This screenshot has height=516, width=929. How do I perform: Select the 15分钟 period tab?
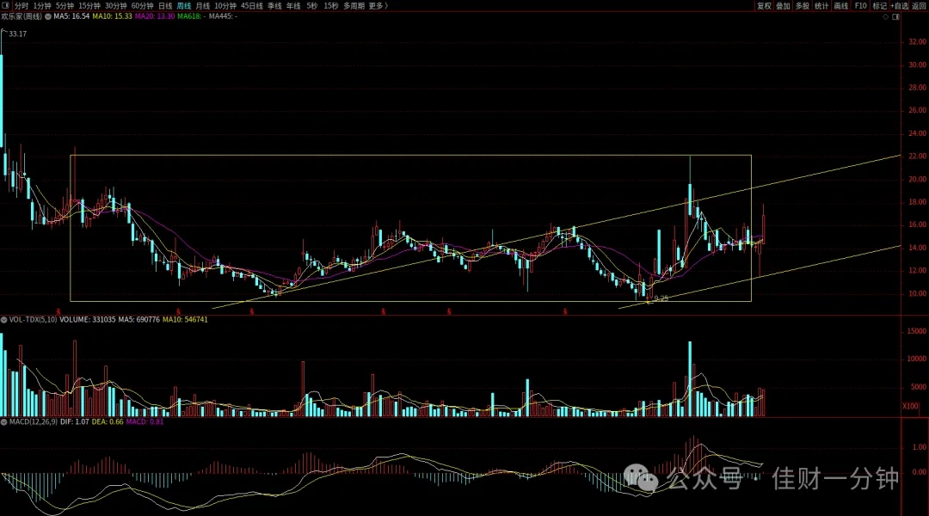[89, 6]
